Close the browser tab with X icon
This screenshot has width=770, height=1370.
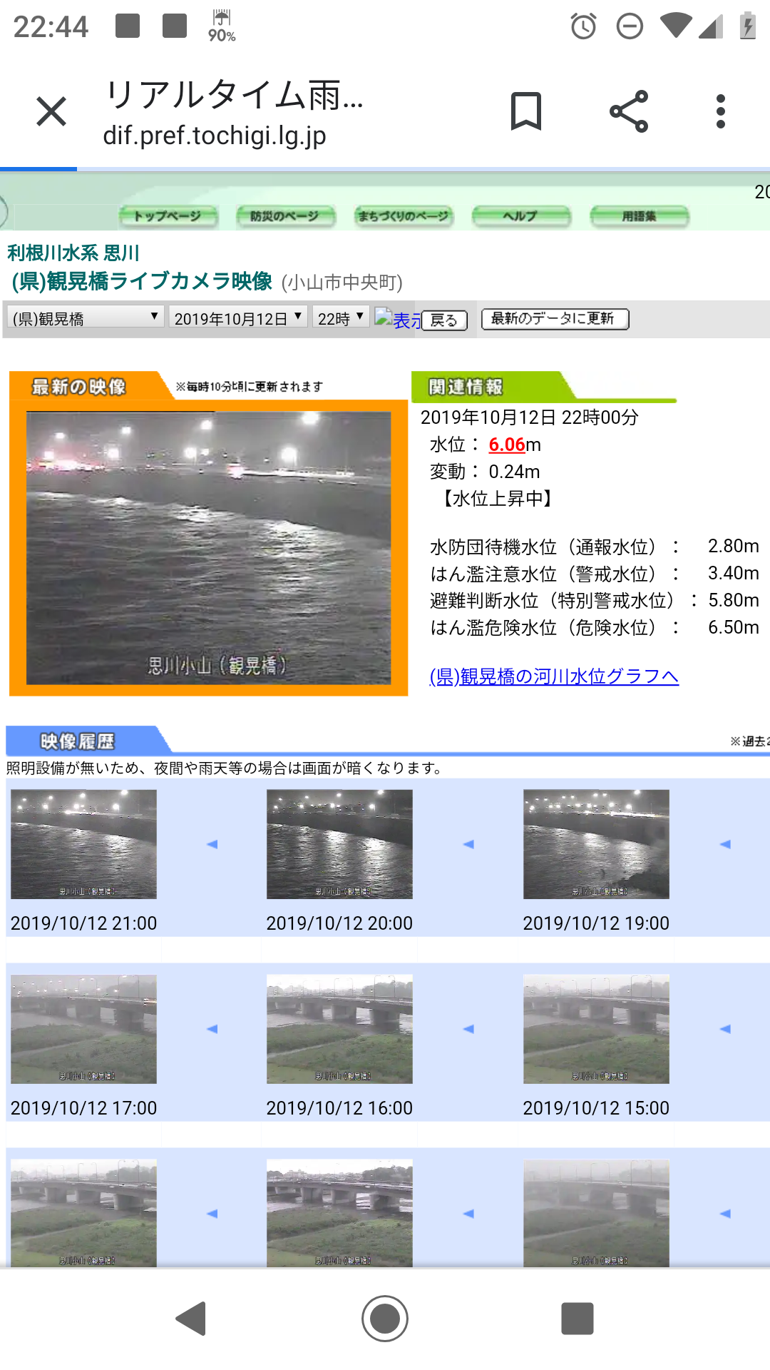coord(51,111)
